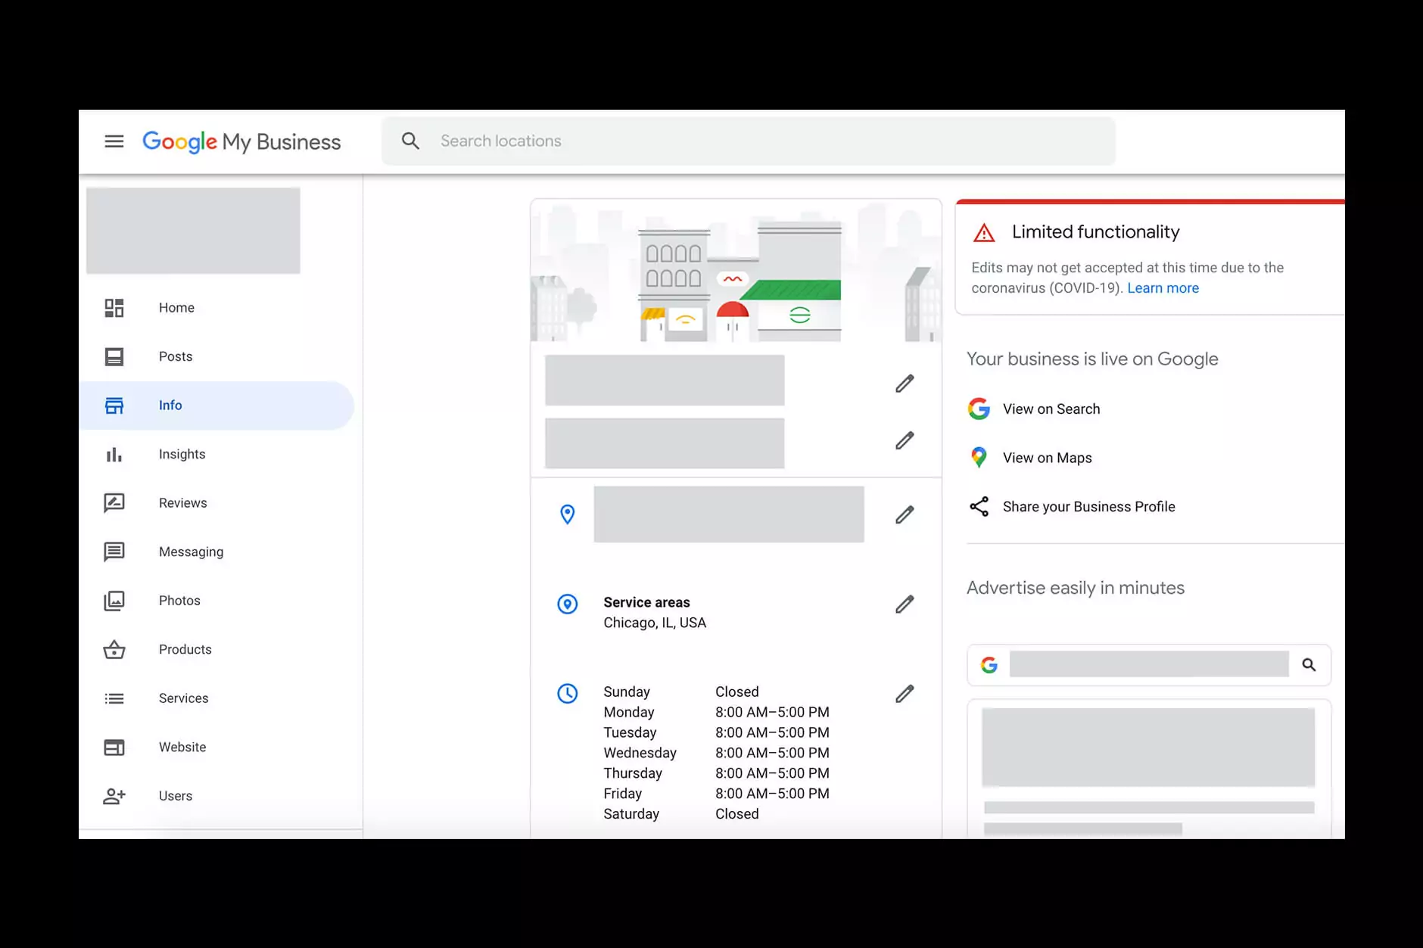Image resolution: width=1423 pixels, height=948 pixels.
Task: Click the Wednesday hours row
Action: coord(716,753)
